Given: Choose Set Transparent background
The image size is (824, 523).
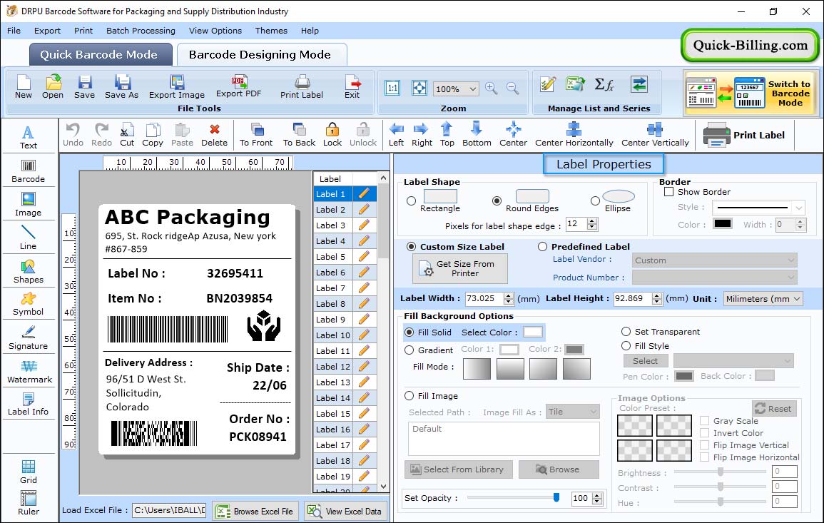Looking at the screenshot, I should click(626, 332).
